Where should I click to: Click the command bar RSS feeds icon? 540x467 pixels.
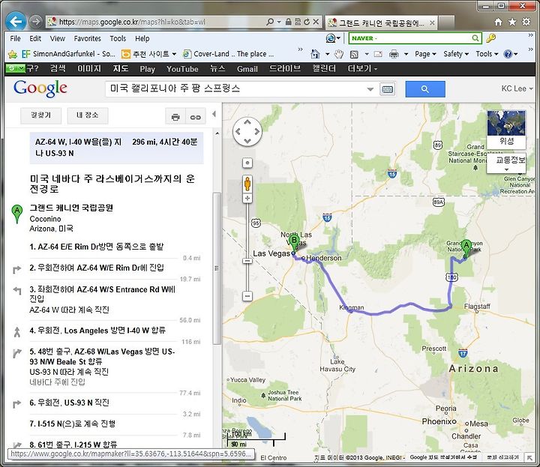point(354,54)
